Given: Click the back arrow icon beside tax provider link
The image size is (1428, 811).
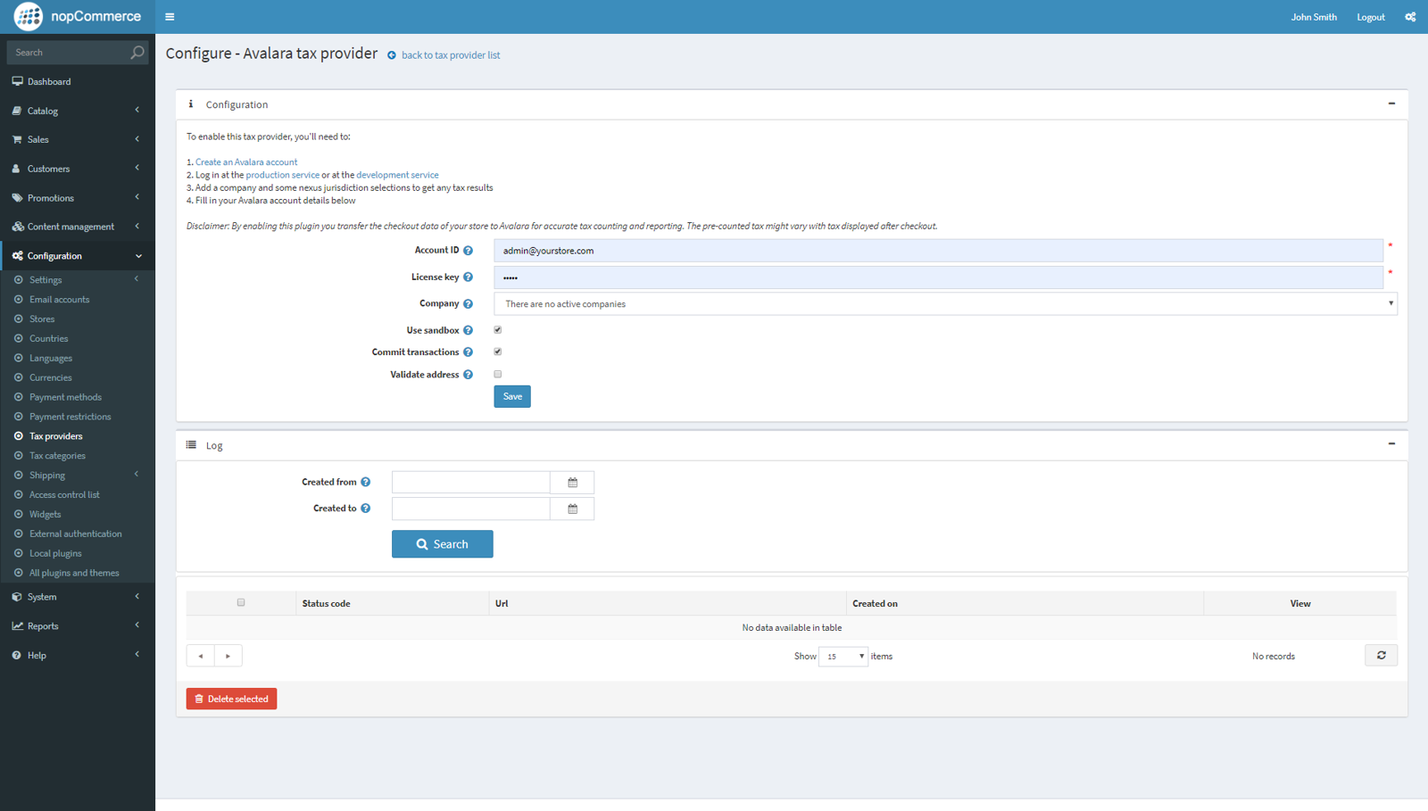Looking at the screenshot, I should tap(392, 55).
